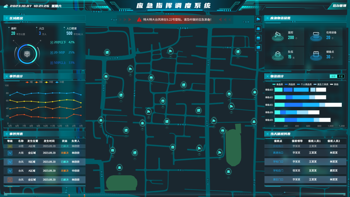Open 后台管理 backend management
The height and width of the screenshot is (197, 350).
click(x=339, y=6)
